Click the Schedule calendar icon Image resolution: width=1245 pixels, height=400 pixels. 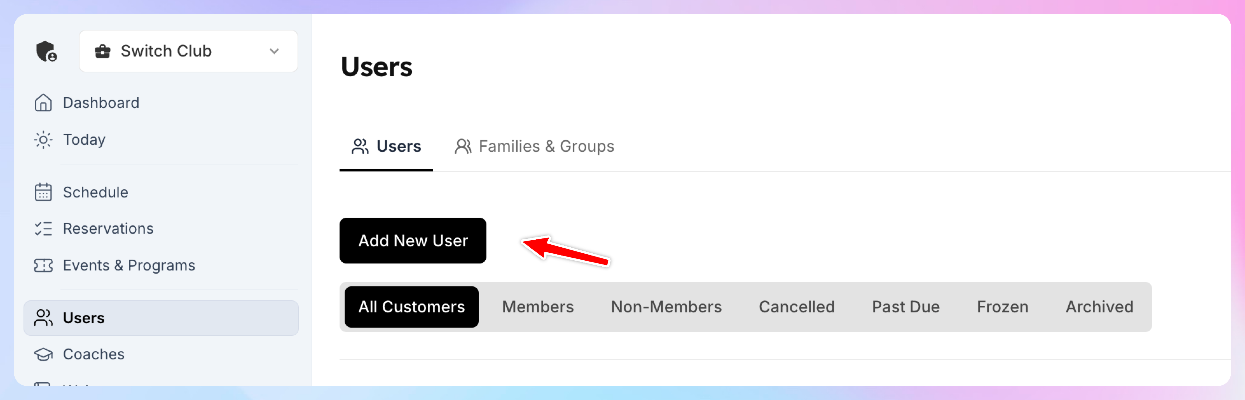click(x=43, y=192)
